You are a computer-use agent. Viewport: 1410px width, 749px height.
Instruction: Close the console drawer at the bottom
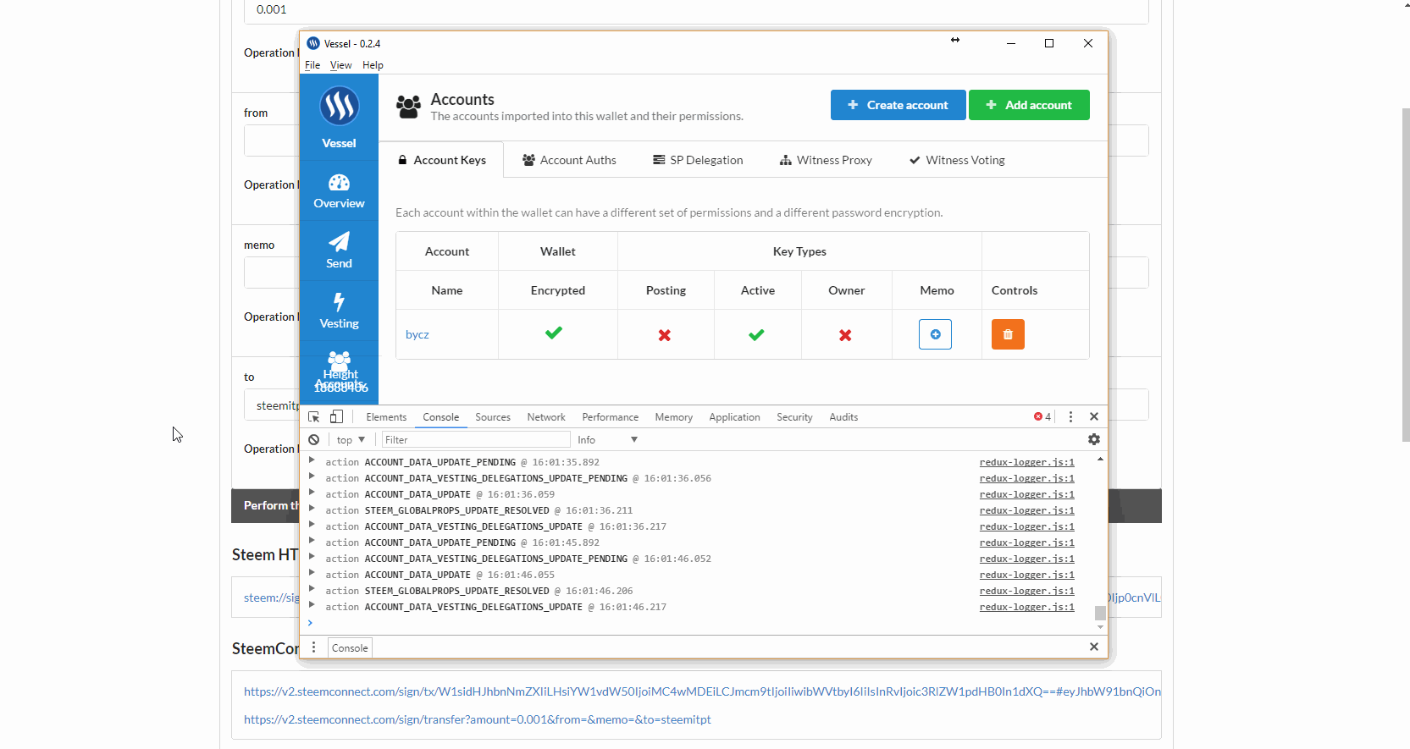tap(1094, 647)
